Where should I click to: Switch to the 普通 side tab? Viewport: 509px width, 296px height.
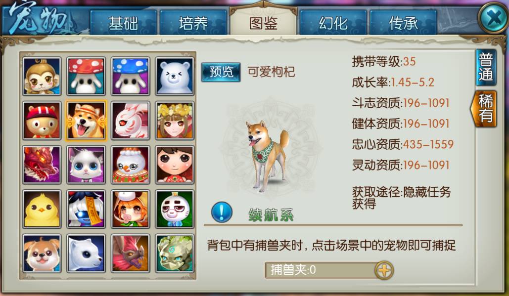tap(486, 68)
